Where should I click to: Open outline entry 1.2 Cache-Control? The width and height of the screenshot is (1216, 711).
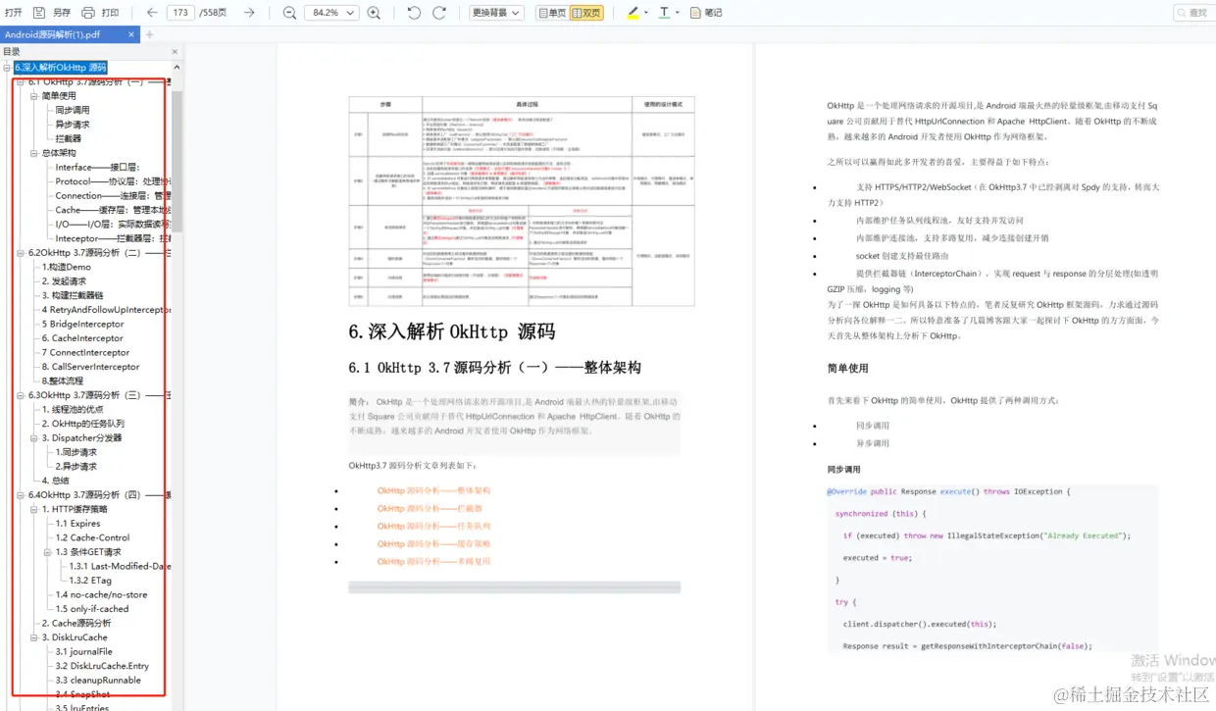coord(92,537)
